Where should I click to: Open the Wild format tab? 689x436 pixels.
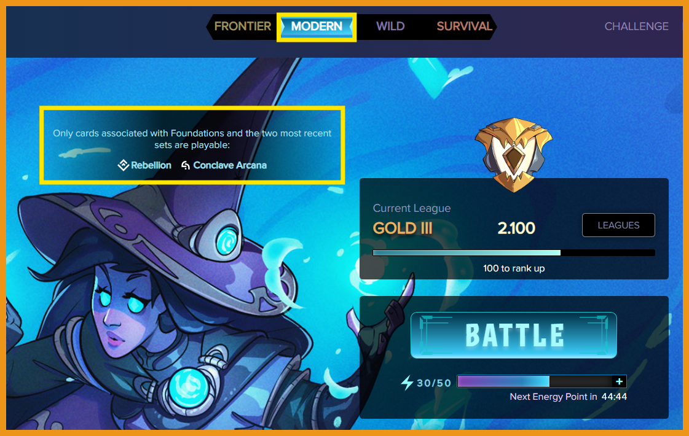coord(390,26)
